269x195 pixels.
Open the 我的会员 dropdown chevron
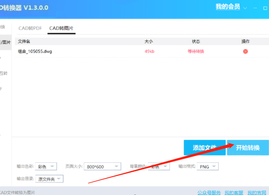(x=244, y=7)
